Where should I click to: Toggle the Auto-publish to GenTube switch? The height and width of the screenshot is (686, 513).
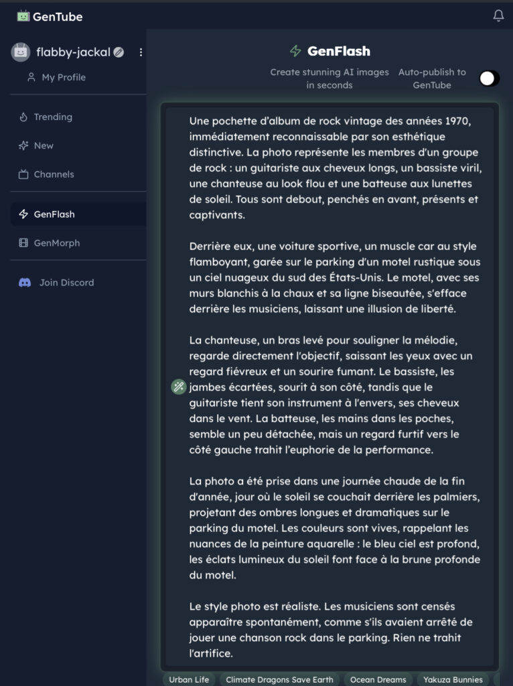489,78
